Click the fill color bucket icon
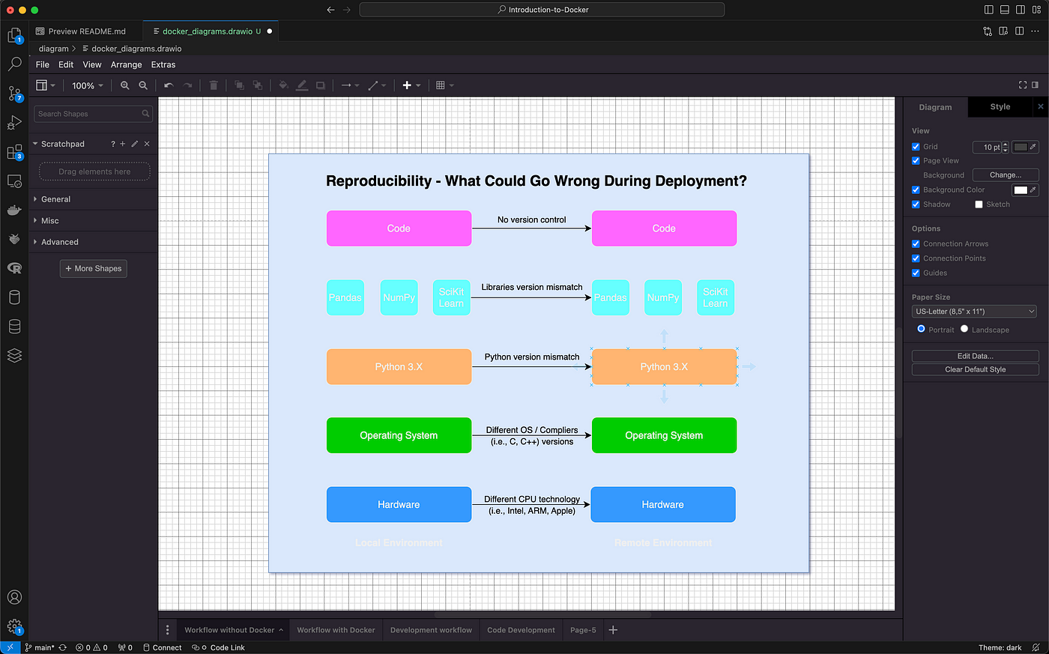The width and height of the screenshot is (1049, 654). (x=283, y=85)
